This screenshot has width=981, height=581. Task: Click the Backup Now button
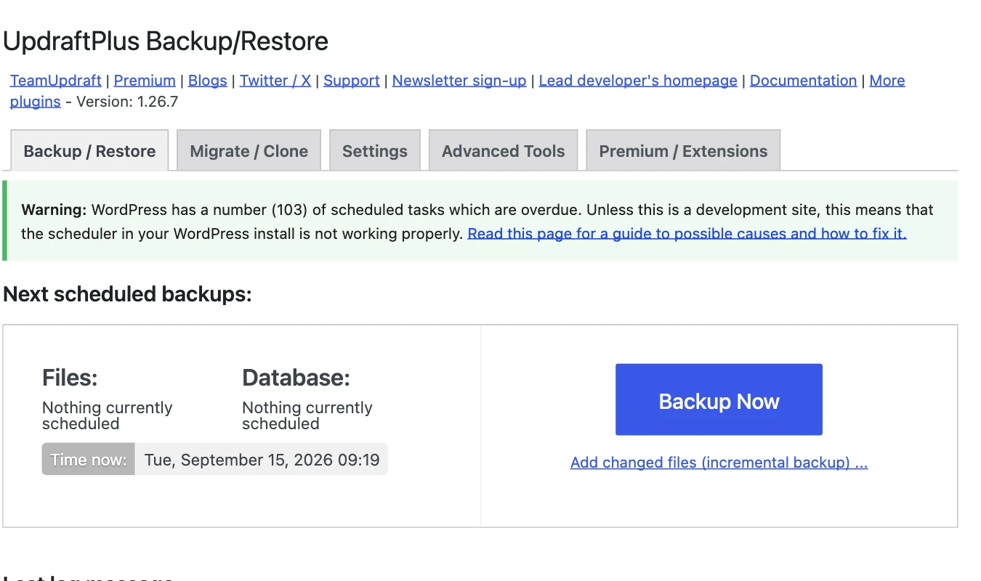pos(719,400)
